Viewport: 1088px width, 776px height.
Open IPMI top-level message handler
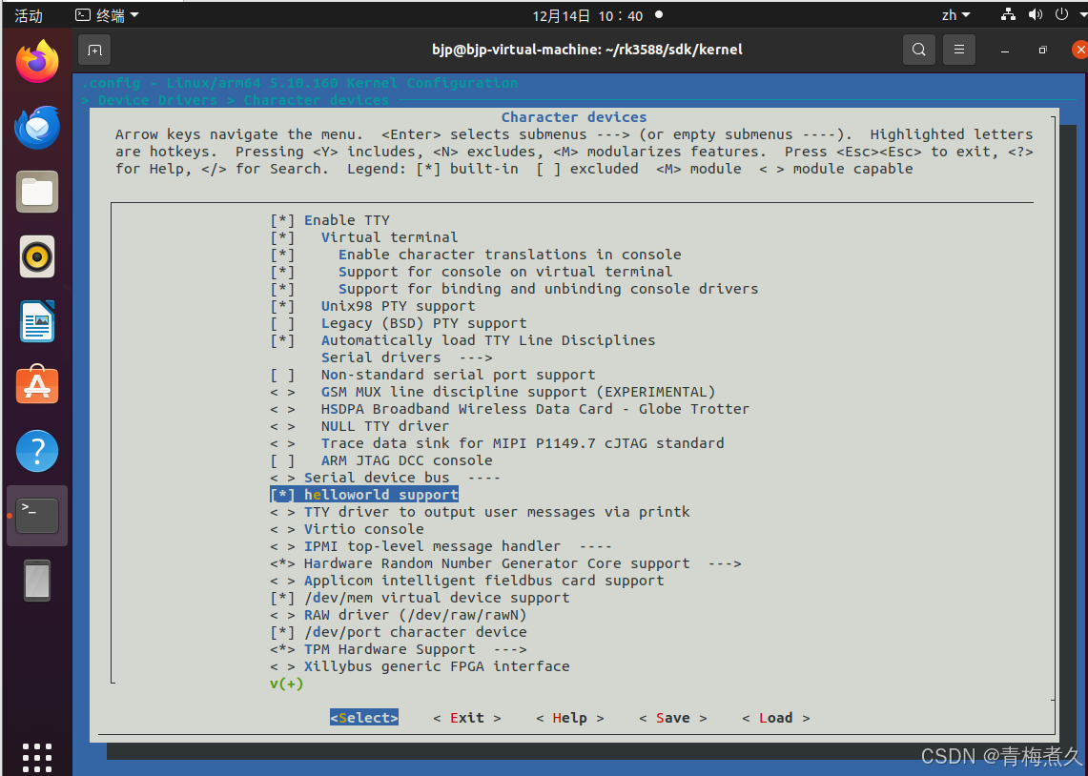tap(441, 545)
